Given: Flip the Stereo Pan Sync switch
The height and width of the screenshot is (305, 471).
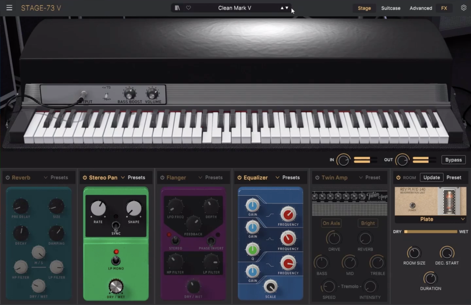Looking at the screenshot, I should (116, 225).
